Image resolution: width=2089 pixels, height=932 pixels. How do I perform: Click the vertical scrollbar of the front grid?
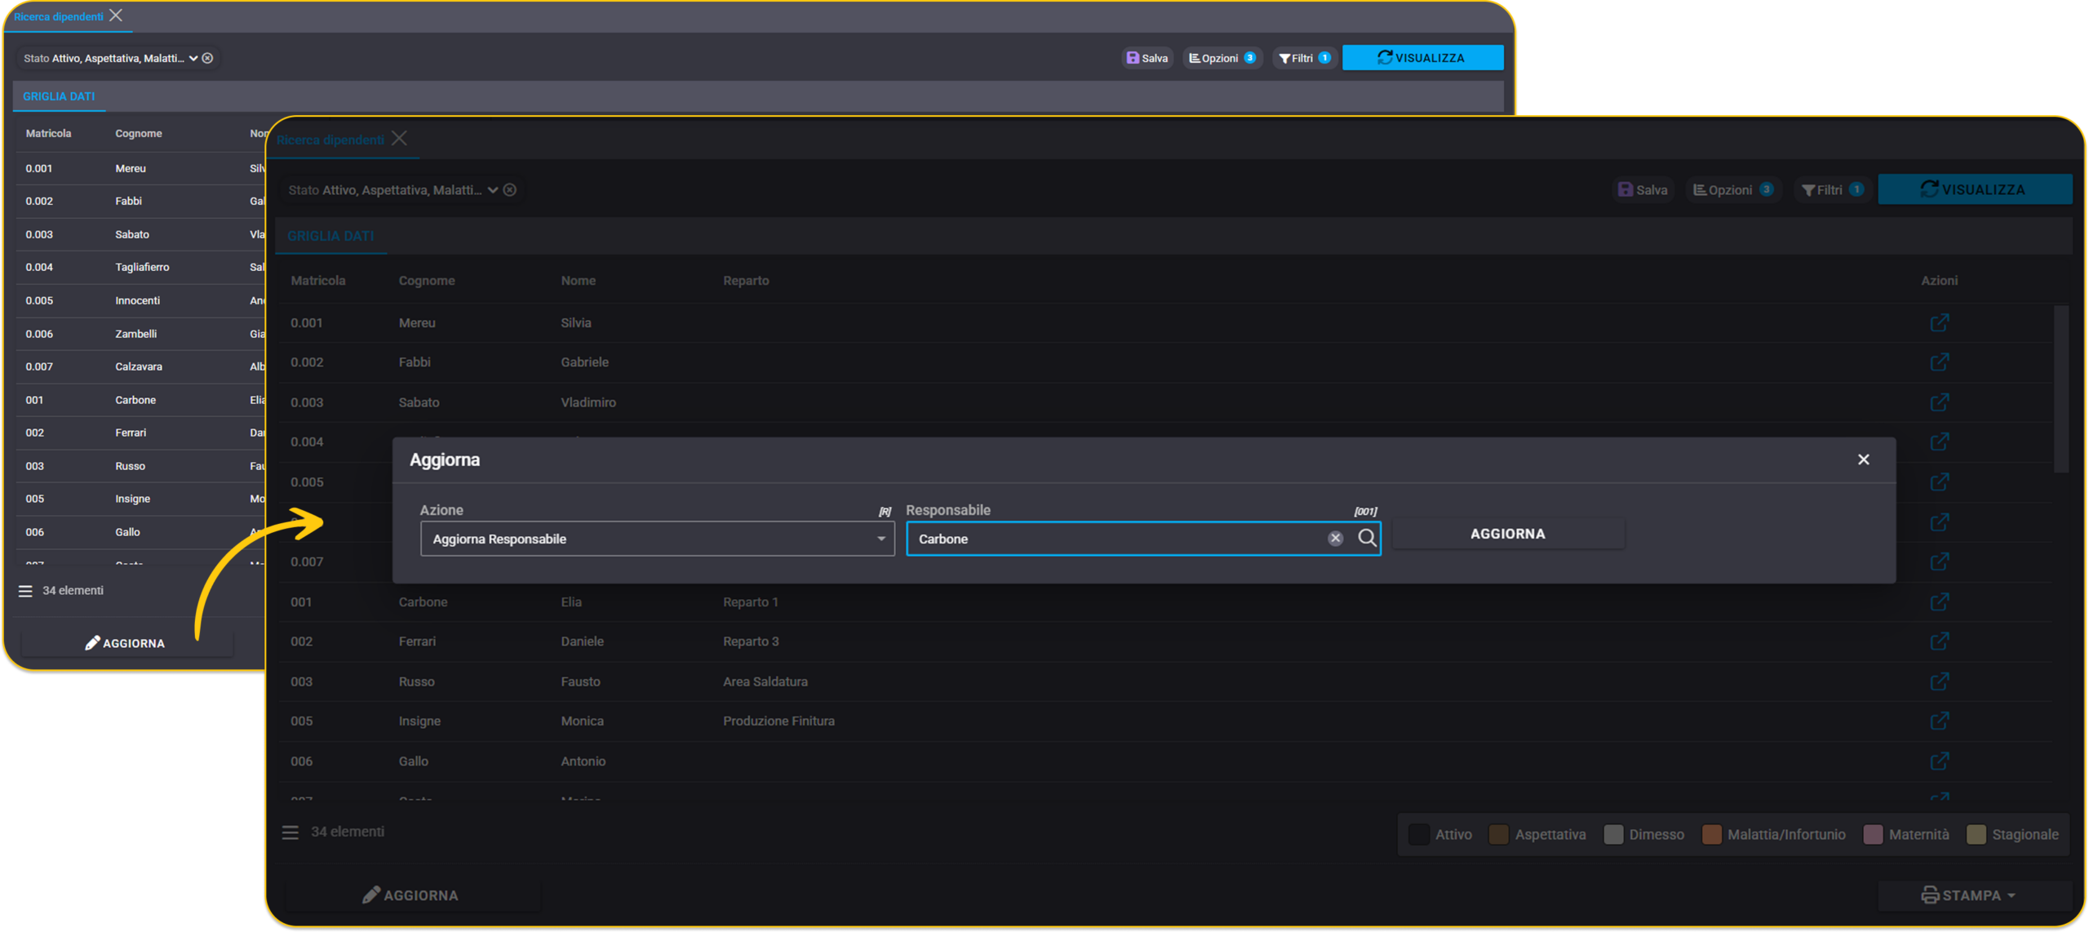(x=2060, y=389)
